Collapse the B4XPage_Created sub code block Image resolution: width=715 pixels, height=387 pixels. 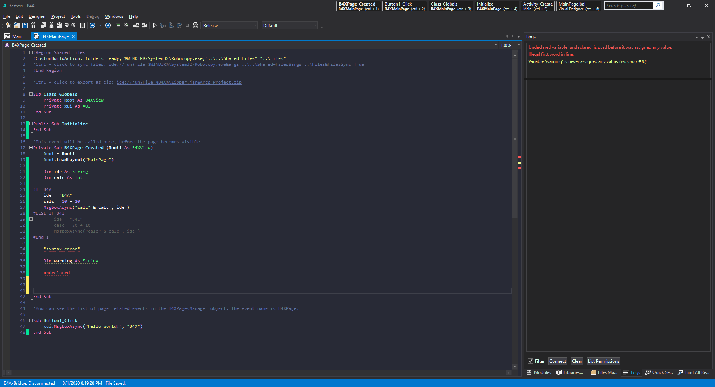[x=31, y=148]
